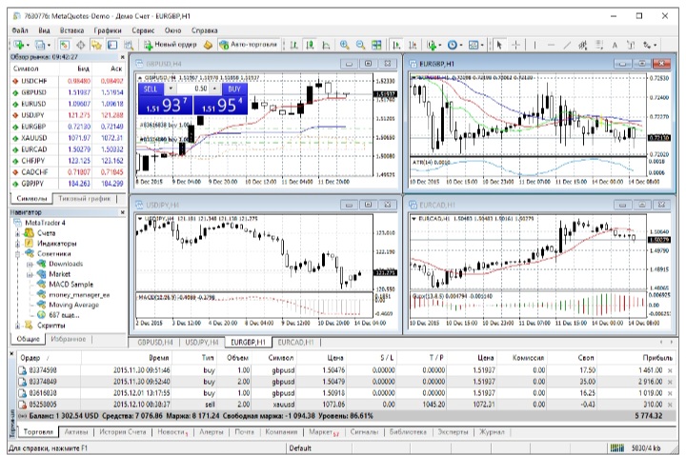Click the order icon of ticket 83374598
Viewport: 686px width, 455px height.
(22, 370)
